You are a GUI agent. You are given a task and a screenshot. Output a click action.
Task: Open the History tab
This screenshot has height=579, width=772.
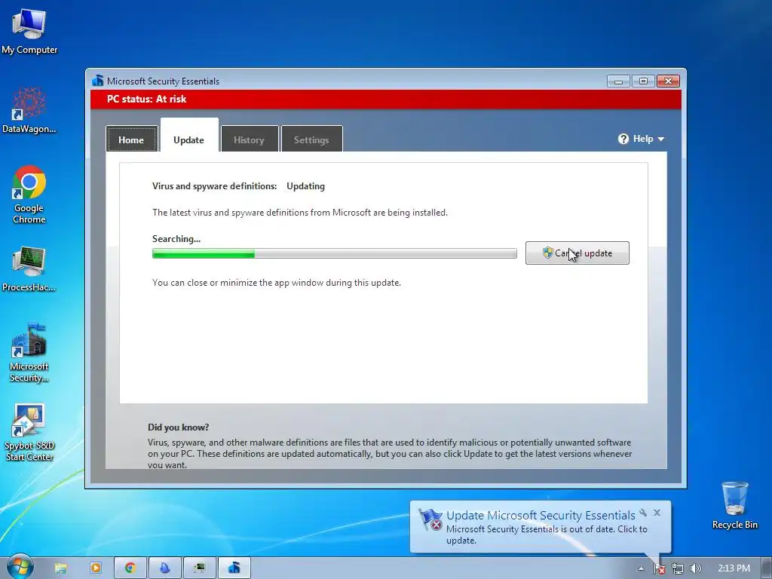[249, 139]
